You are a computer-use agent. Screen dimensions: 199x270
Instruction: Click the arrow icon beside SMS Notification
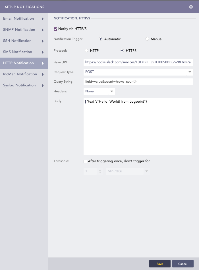(43, 52)
